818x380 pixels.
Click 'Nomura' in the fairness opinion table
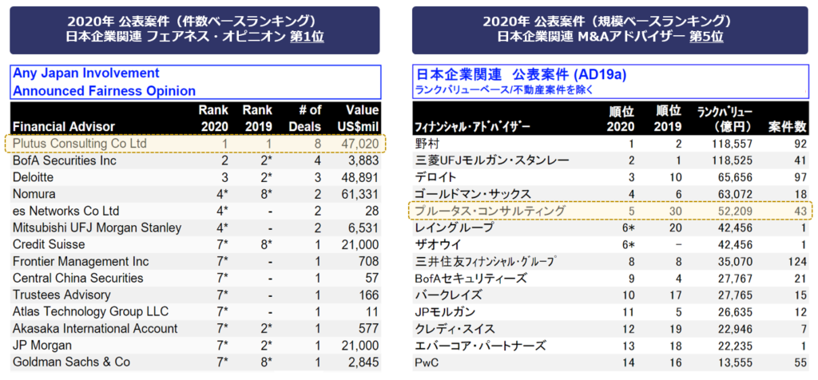pyautogui.click(x=34, y=195)
